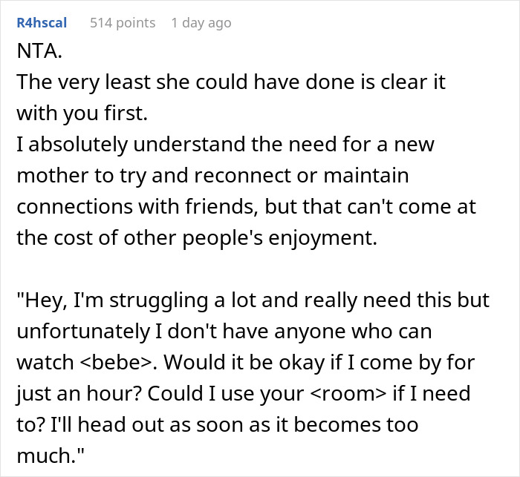Click the line starting "unfortunately I don't have"

pyautogui.click(x=224, y=331)
